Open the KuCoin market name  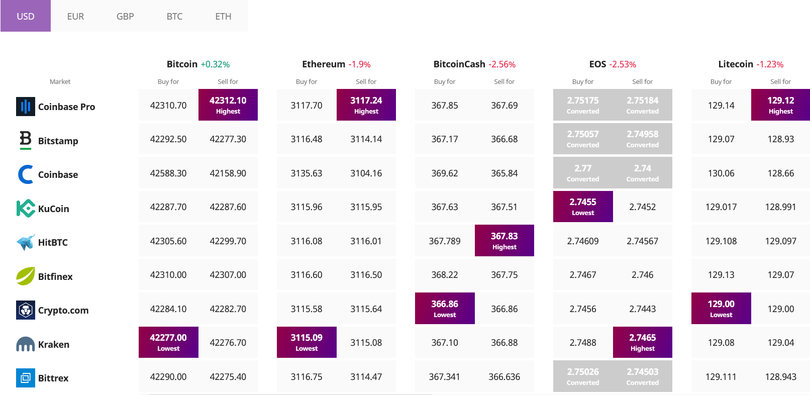pos(54,209)
